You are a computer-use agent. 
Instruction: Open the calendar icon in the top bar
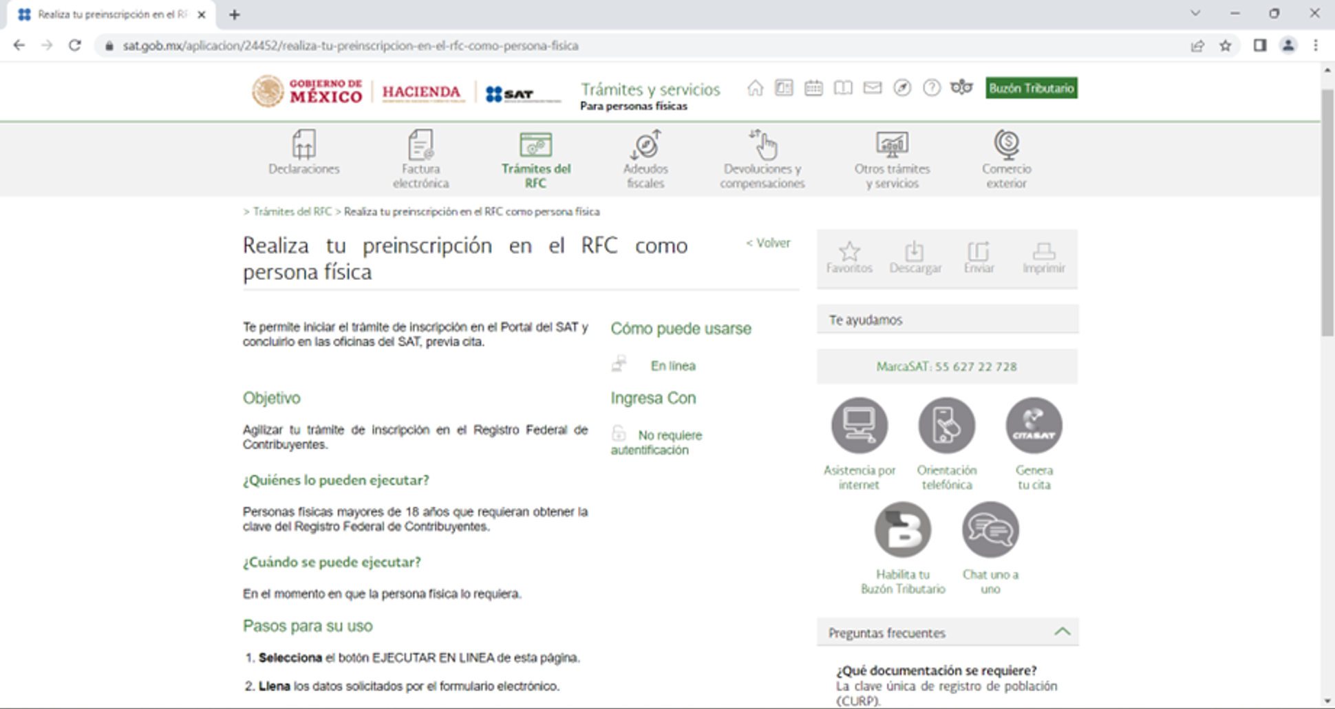pyautogui.click(x=813, y=88)
